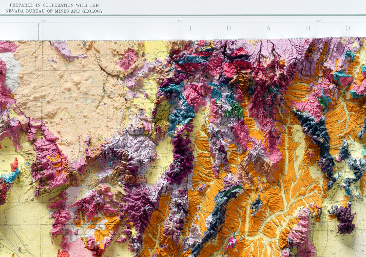The image size is (366, 257).
Task: Click the letter D in IDAHO
Action: click(229, 28)
